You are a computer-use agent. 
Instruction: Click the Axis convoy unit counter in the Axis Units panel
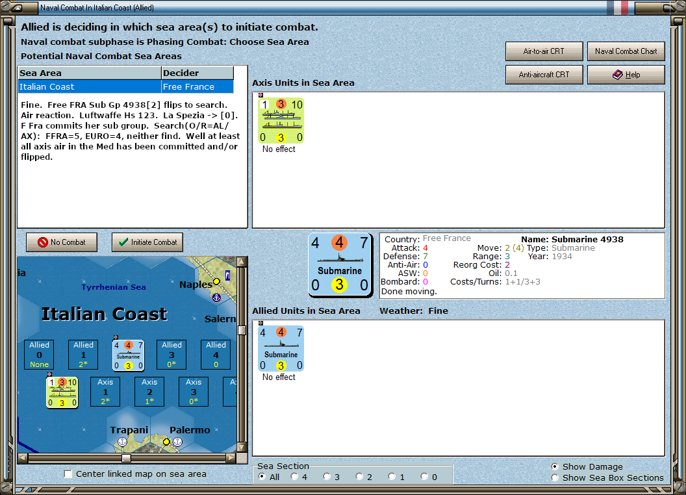281,120
